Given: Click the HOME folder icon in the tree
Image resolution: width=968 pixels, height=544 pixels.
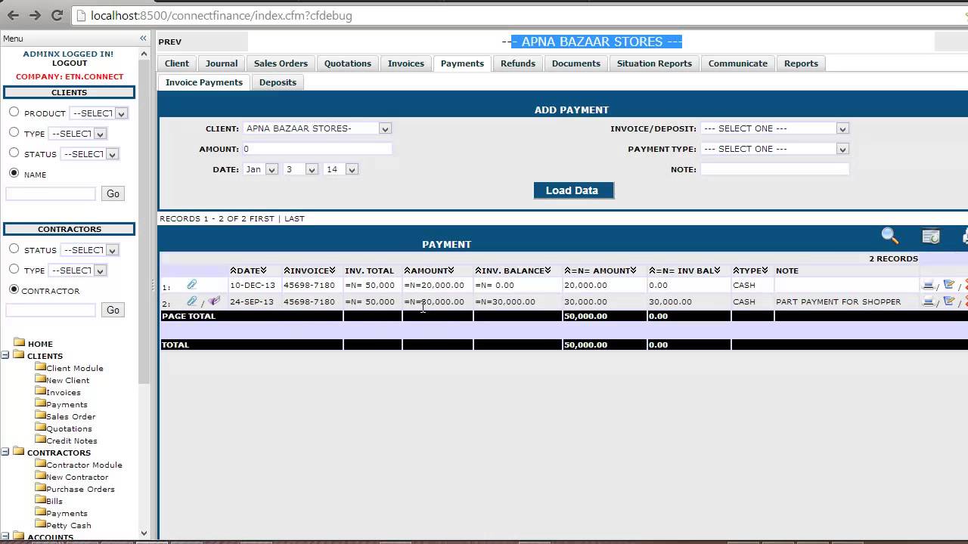Looking at the screenshot, I should 20,342.
